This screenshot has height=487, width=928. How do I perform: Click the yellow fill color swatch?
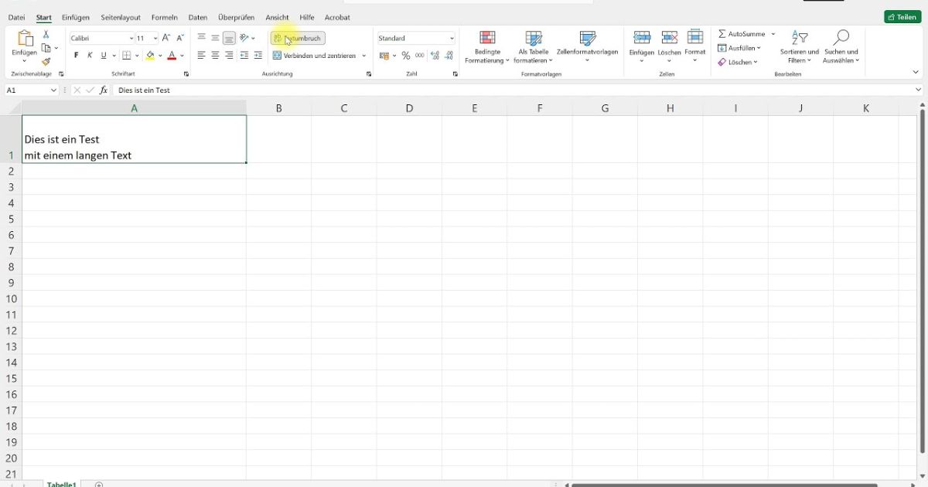click(x=150, y=56)
